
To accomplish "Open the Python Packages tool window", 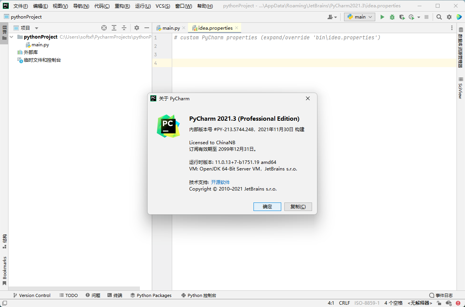I will coord(151,295).
